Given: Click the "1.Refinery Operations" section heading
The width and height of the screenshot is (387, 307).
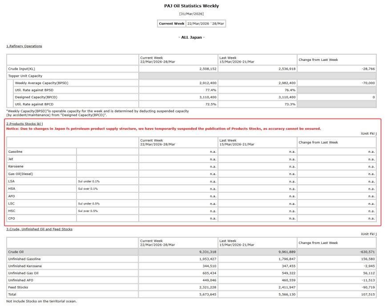Looking at the screenshot, I should 24,46.
